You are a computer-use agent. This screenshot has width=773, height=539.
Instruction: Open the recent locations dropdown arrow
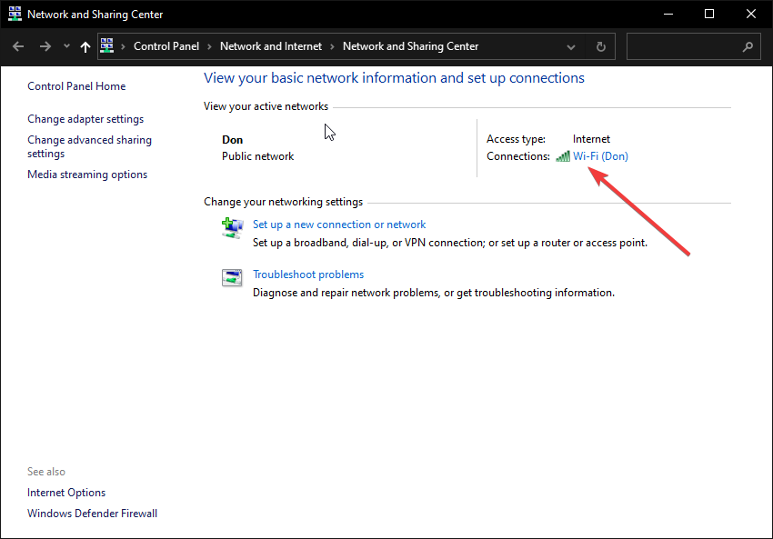click(x=66, y=46)
